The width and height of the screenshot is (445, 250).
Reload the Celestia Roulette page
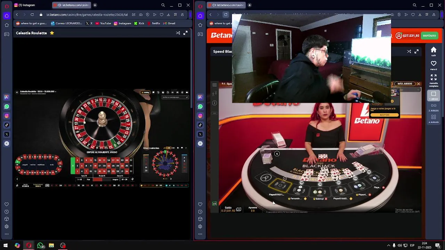(32, 15)
